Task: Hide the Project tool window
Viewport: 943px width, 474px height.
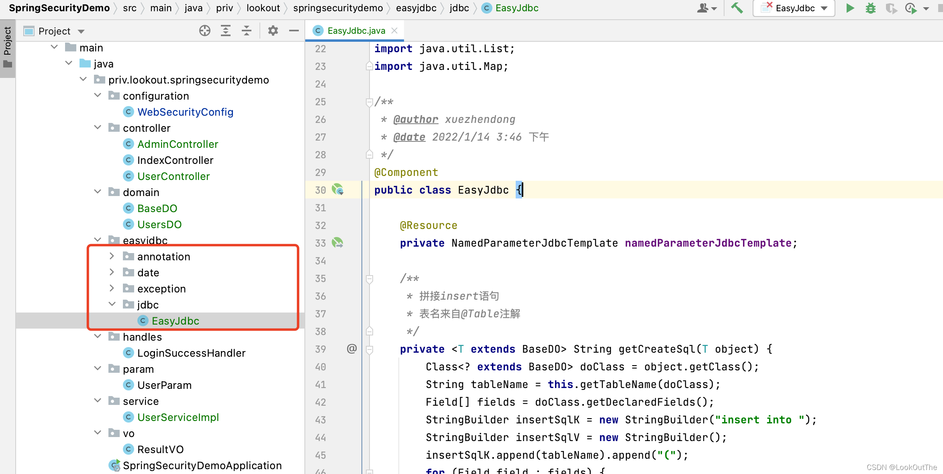Action: point(294,31)
